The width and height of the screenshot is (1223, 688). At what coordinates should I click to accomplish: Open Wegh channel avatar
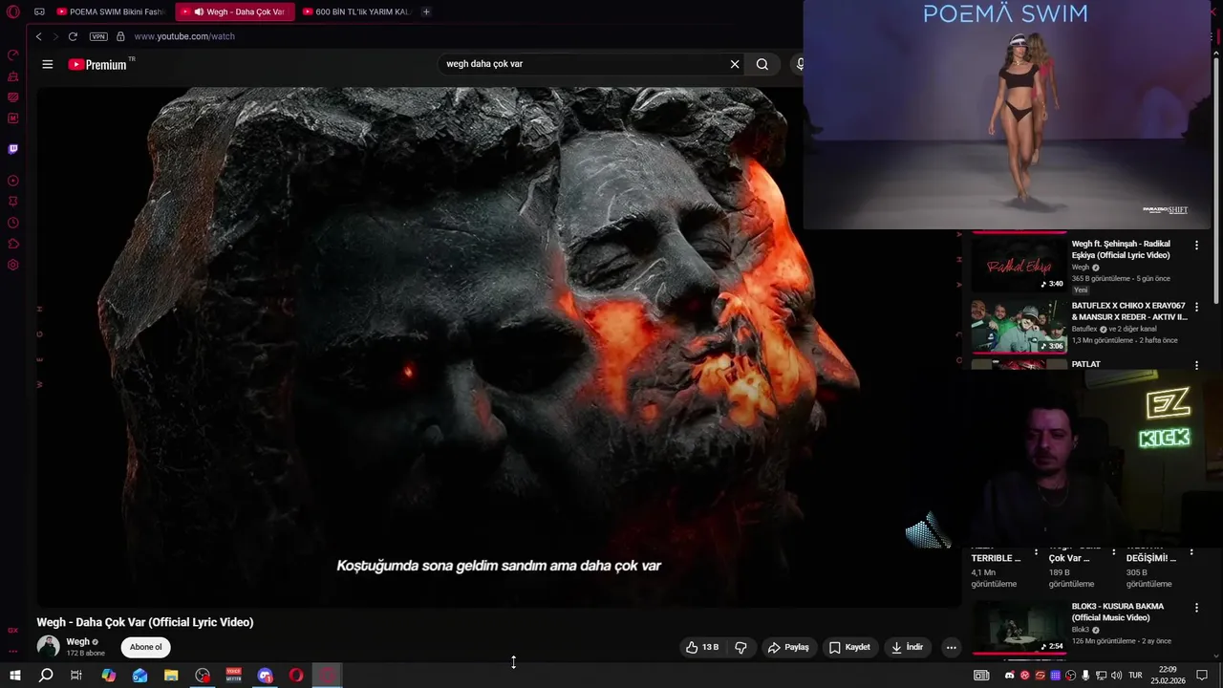48,647
